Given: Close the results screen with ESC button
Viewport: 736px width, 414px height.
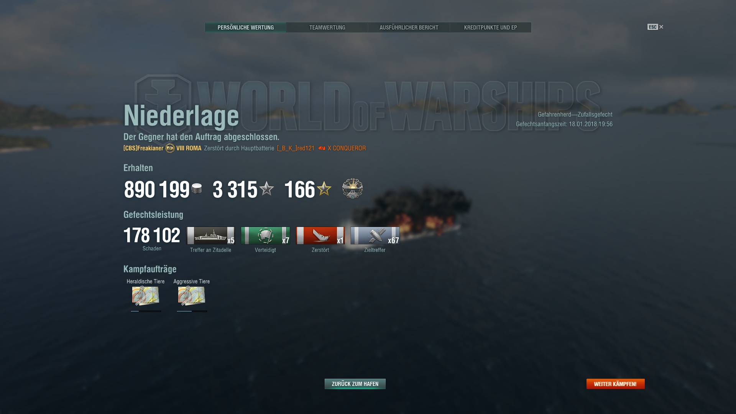Looking at the screenshot, I should [x=655, y=27].
